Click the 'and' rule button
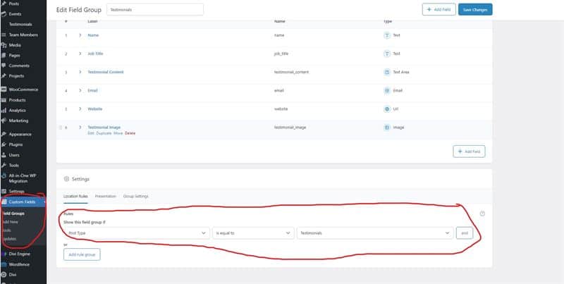The height and width of the screenshot is (284, 564). click(x=465, y=233)
